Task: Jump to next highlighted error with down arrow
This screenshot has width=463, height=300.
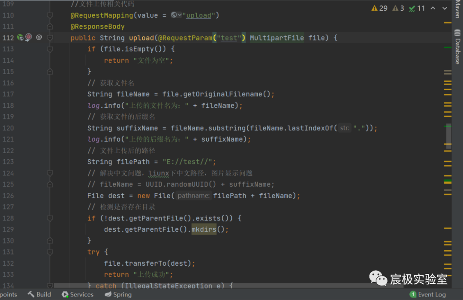Action: (444, 8)
